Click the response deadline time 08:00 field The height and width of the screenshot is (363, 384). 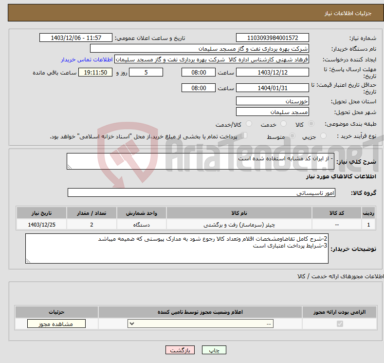(x=199, y=72)
